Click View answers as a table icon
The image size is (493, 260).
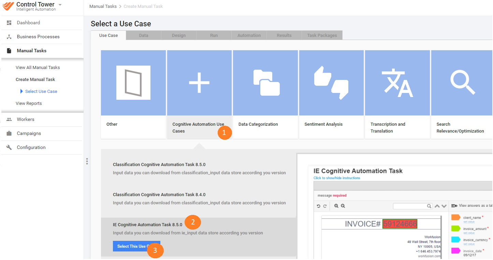pos(454,206)
